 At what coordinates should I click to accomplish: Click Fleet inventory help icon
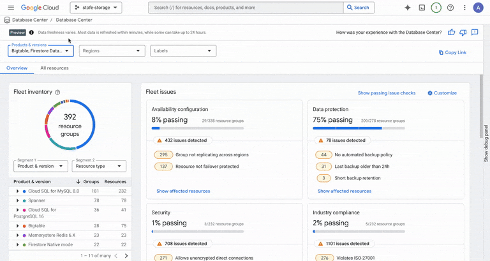tap(57, 93)
